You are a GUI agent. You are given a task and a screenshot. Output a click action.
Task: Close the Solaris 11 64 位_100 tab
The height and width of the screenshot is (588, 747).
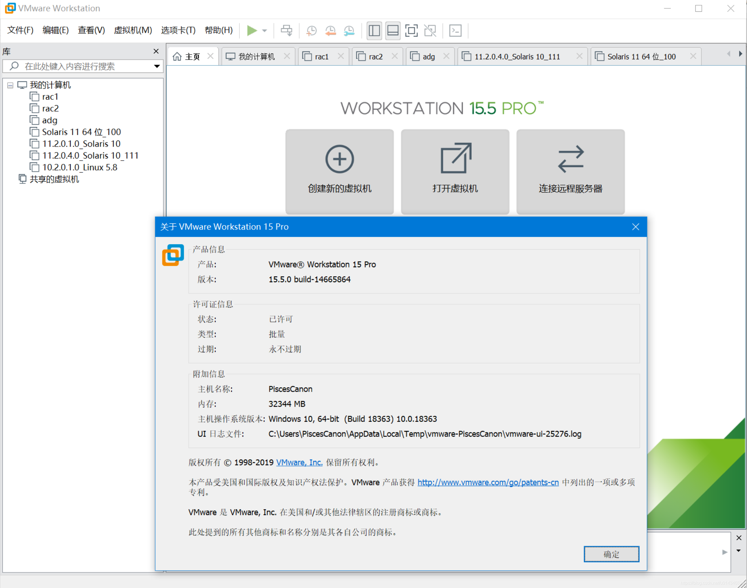click(693, 56)
